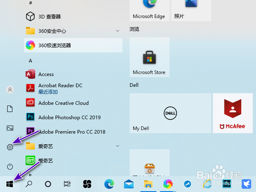Viewport: 256px width, 192px height.
Task: Open the 照片 tile
Action: coord(191,10)
